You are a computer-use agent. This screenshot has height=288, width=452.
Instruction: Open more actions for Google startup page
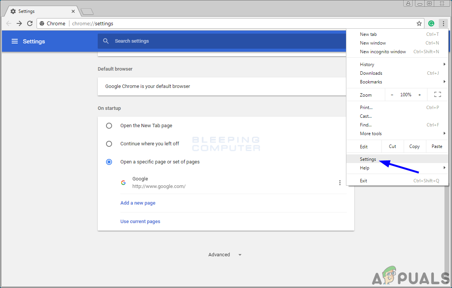point(340,183)
